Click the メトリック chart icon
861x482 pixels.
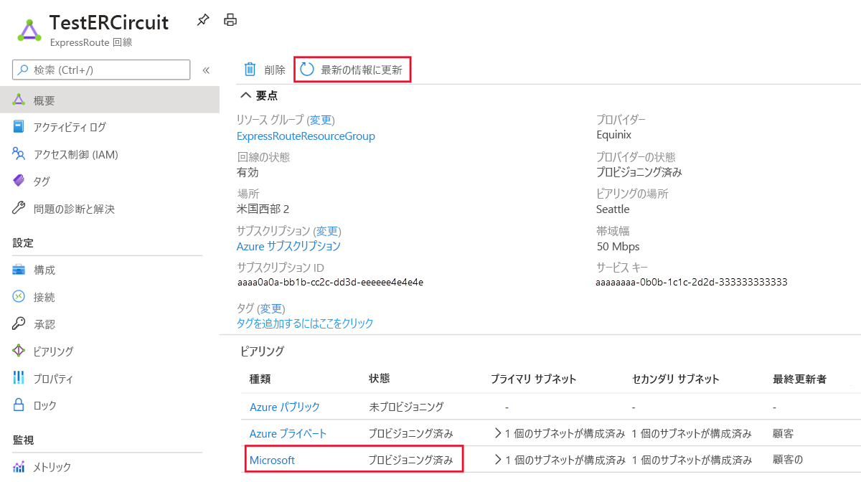(19, 467)
